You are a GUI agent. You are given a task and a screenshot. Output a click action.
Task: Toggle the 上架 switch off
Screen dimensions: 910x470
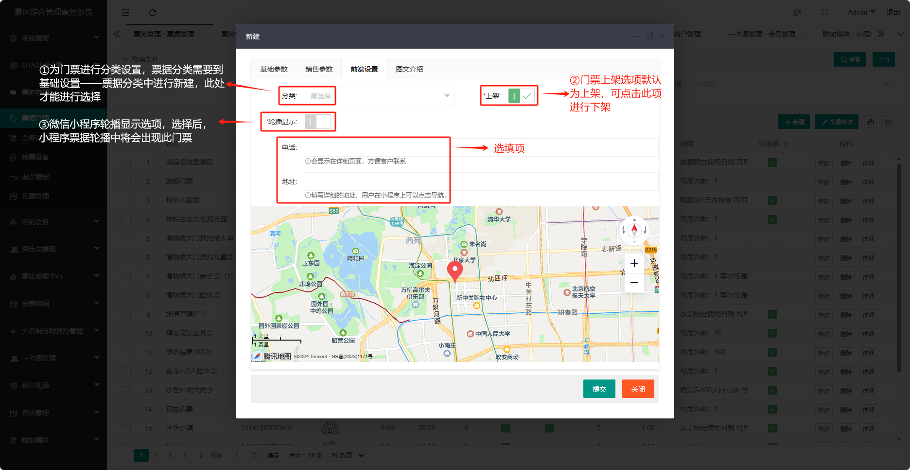point(521,96)
